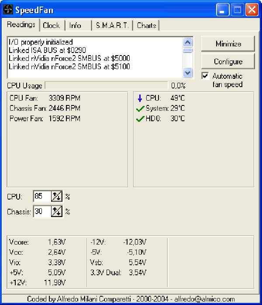
Task: Click the SpeedFan fan icon in title bar
Action: coord(8,9)
